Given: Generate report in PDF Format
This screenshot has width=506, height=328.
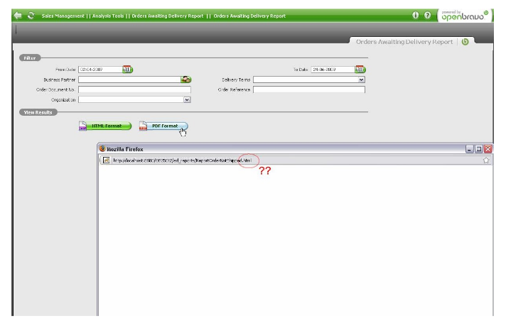Looking at the screenshot, I should [163, 126].
